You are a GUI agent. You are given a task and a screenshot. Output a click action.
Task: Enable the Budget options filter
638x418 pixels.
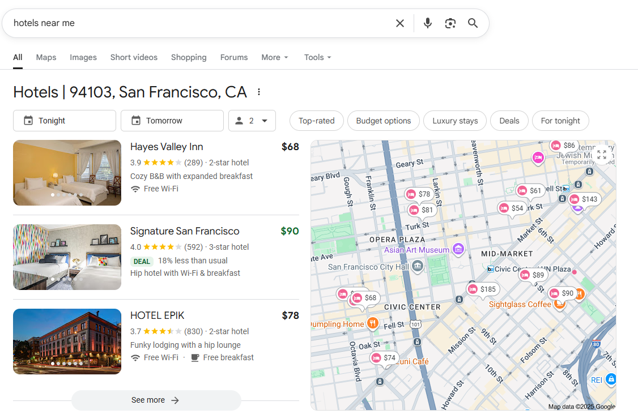(x=384, y=121)
